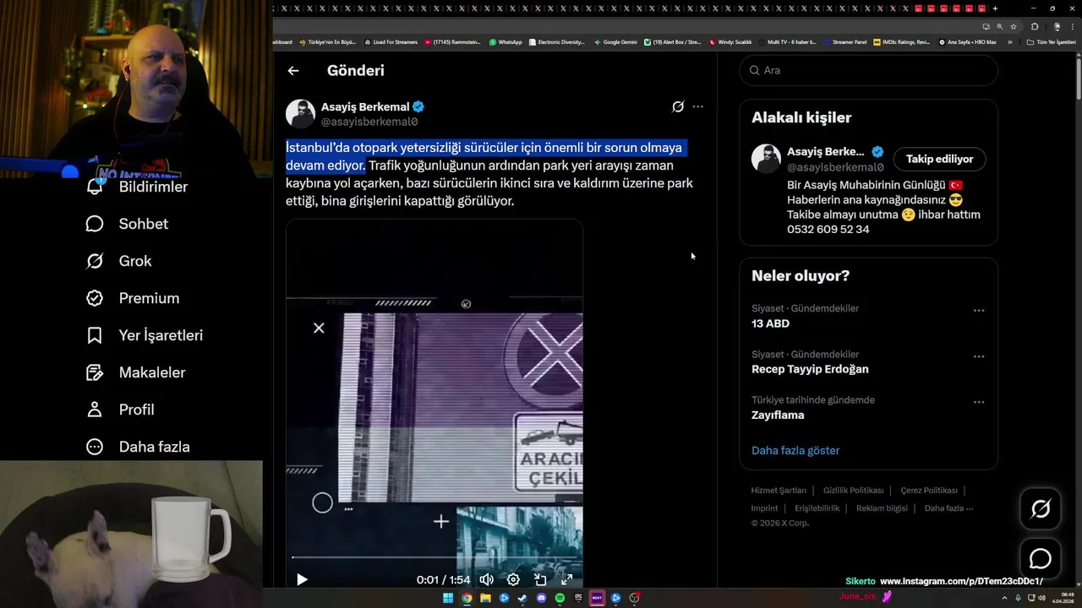This screenshot has height=608, width=1082.
Task: Bookmark the page using the address bar star
Action: (1014, 26)
